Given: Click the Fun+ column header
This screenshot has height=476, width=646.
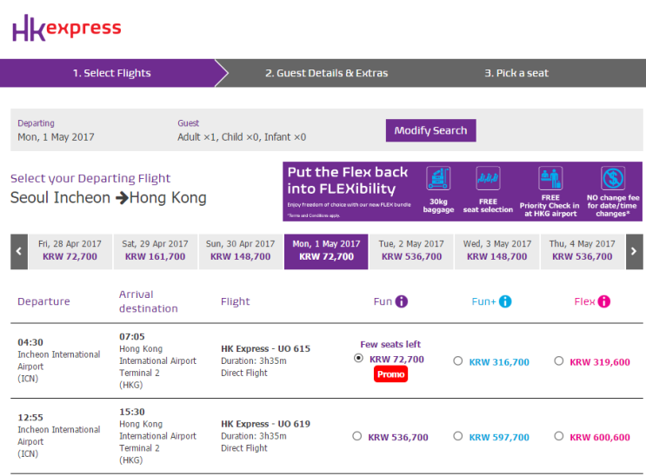Looking at the screenshot, I should 483,301.
